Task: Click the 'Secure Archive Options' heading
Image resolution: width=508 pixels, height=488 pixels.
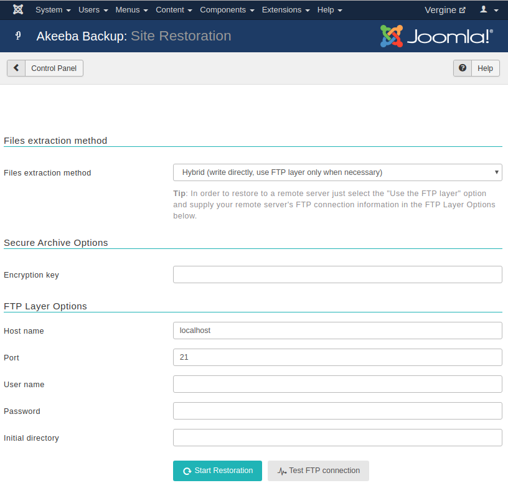Action: click(x=56, y=243)
